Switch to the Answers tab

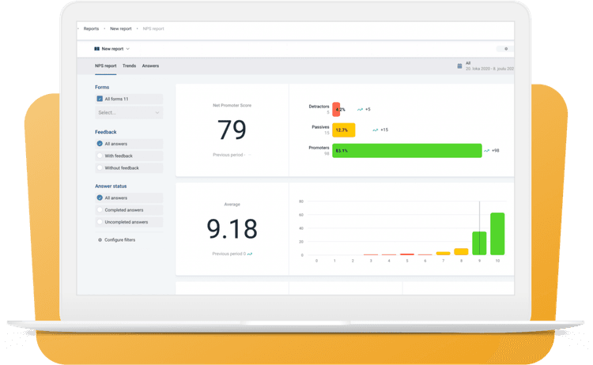[150, 66]
